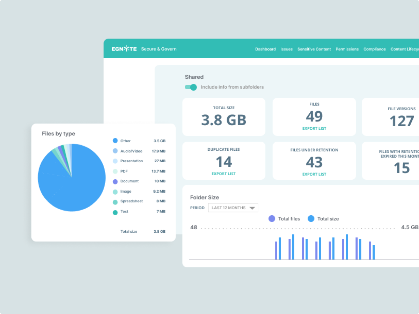
Task: Click the Total files legend dot
Action: 272,219
